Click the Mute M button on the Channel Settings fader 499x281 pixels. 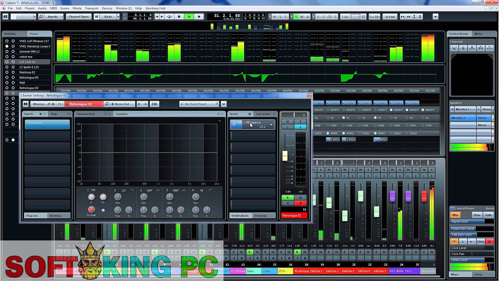288,121
